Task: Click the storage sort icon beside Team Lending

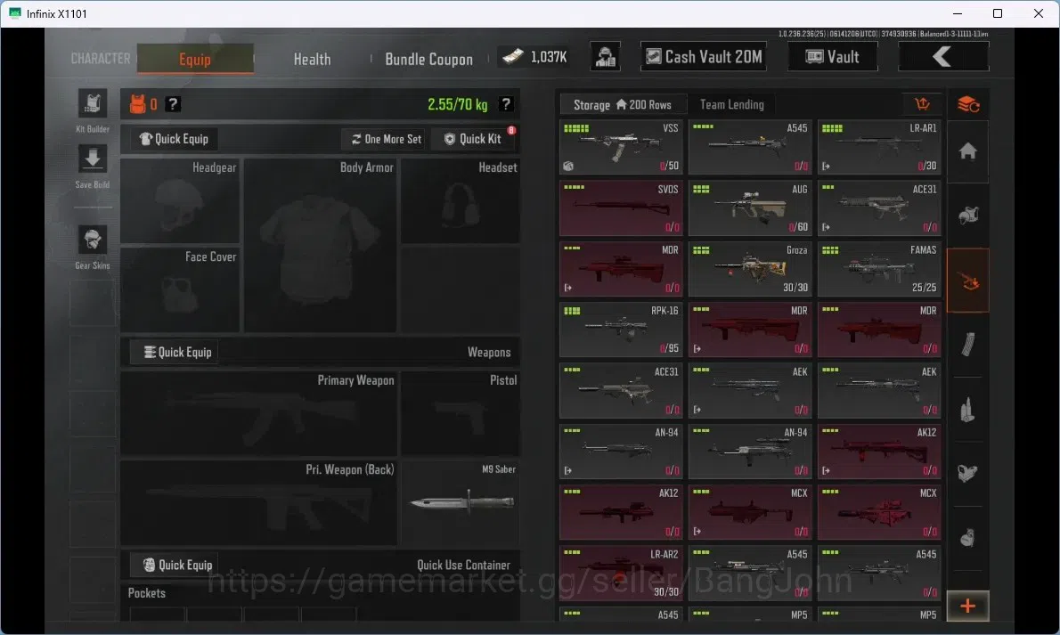Action: coord(922,104)
